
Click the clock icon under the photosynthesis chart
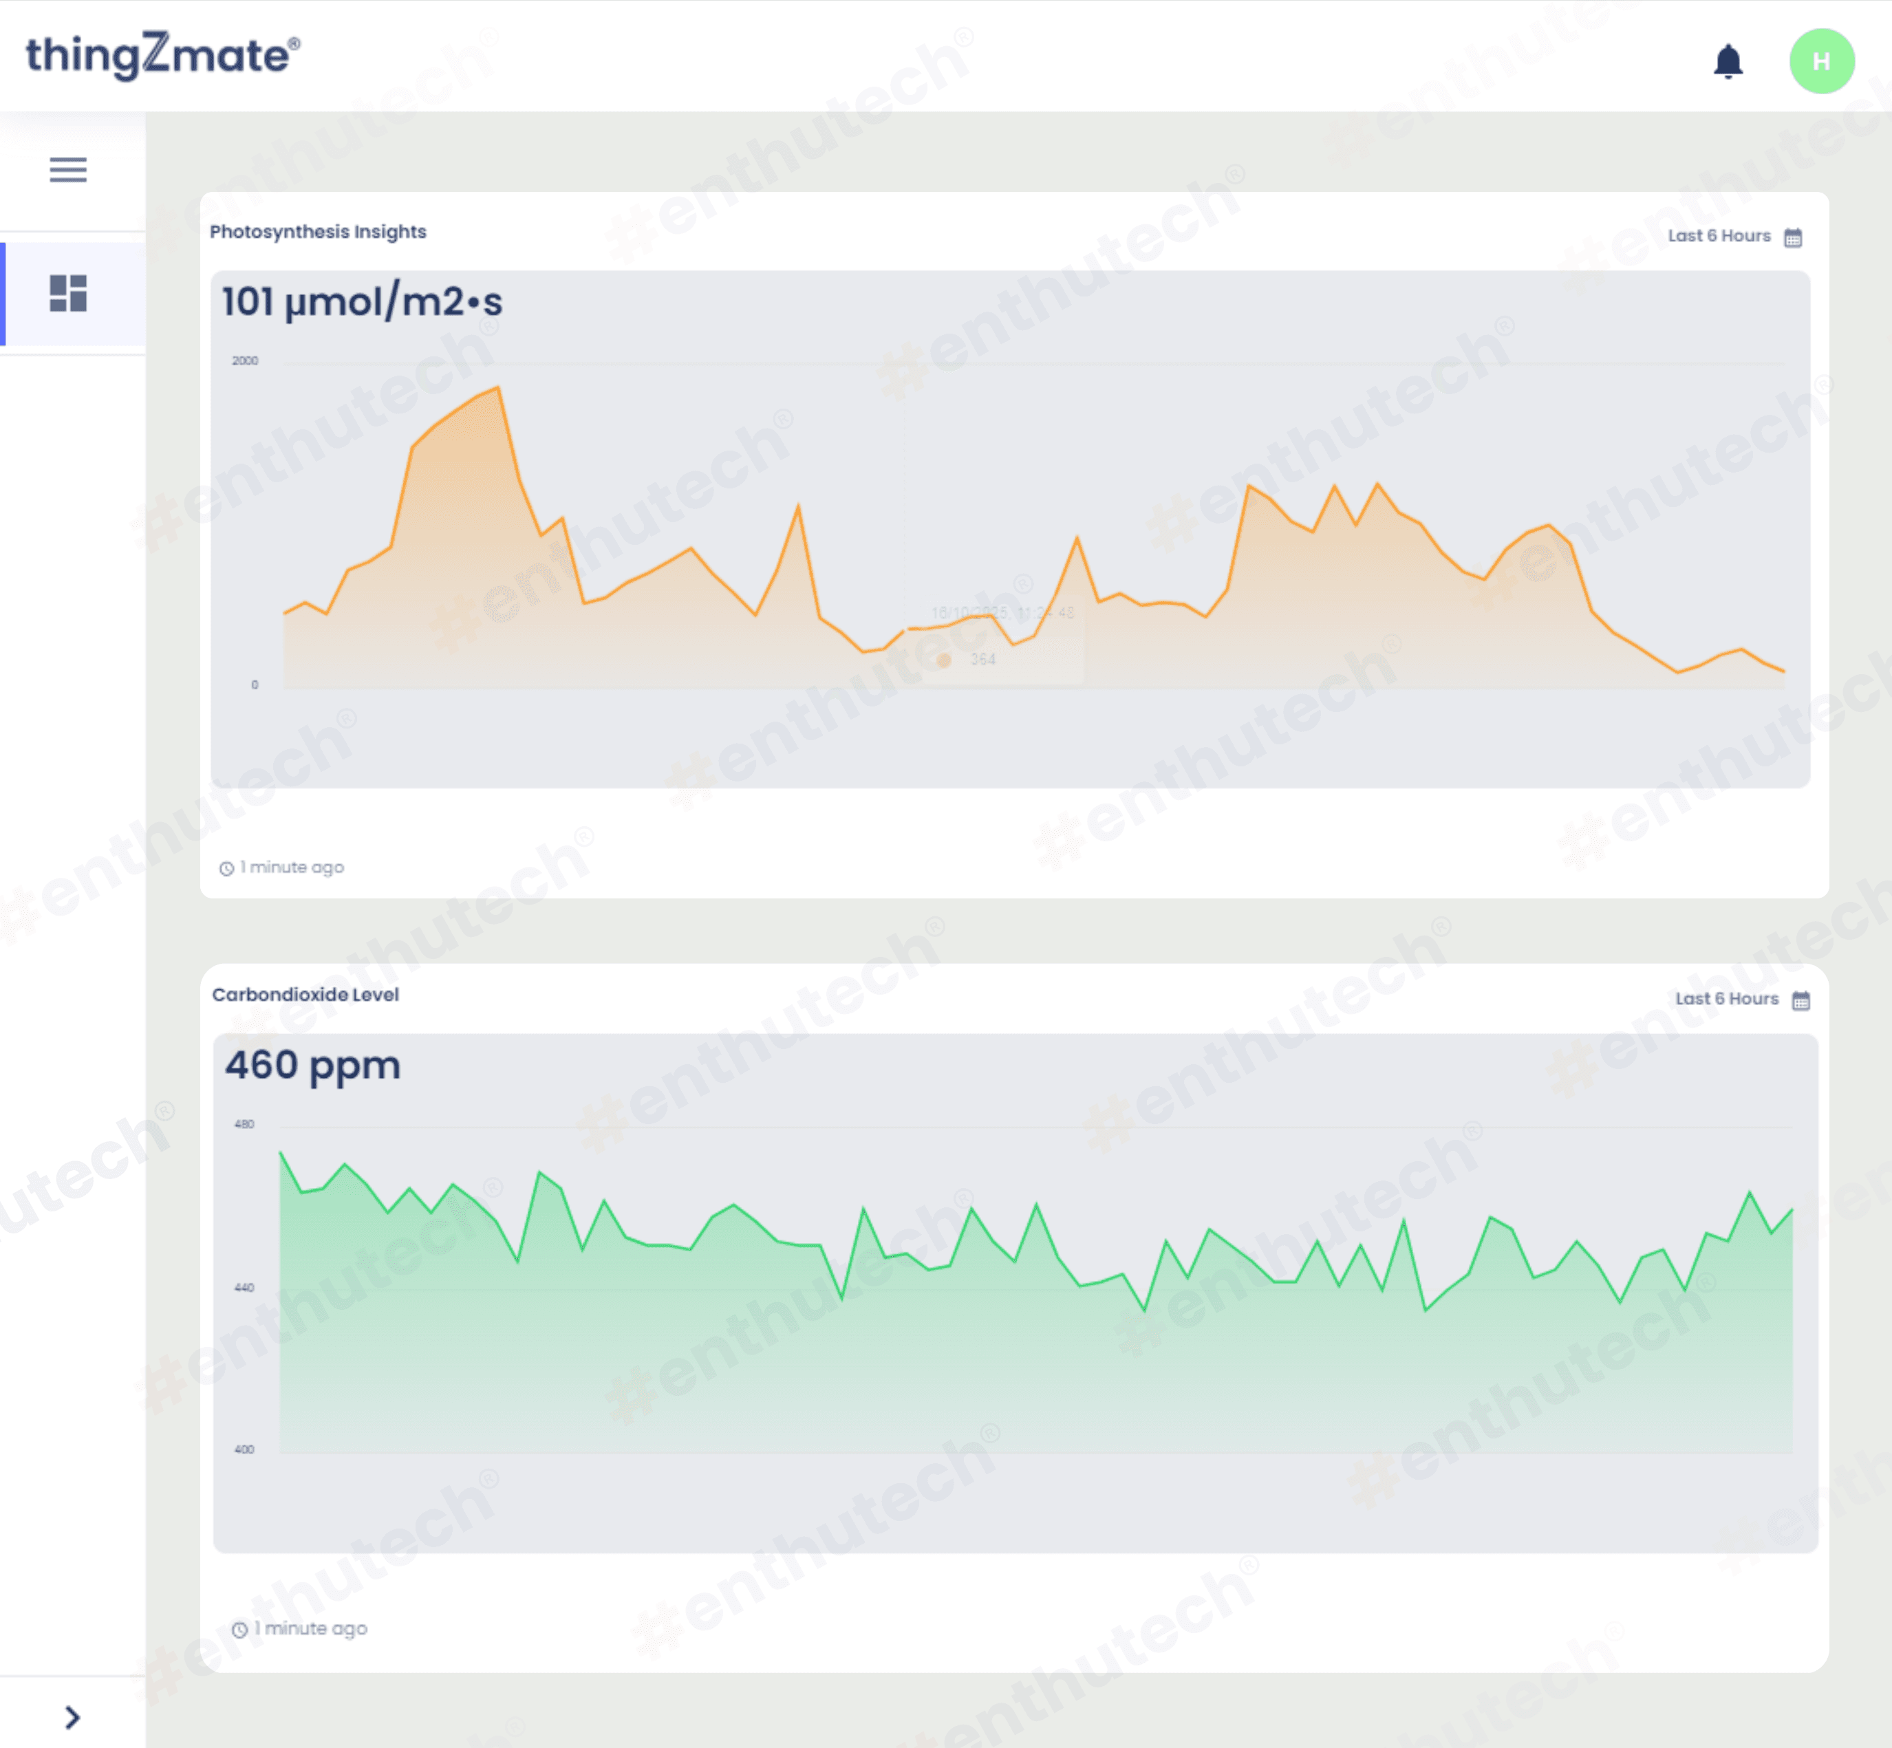(226, 868)
